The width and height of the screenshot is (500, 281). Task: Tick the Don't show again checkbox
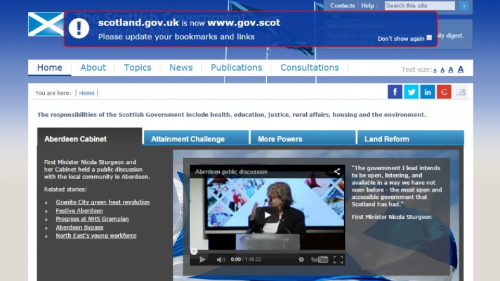coord(429,38)
